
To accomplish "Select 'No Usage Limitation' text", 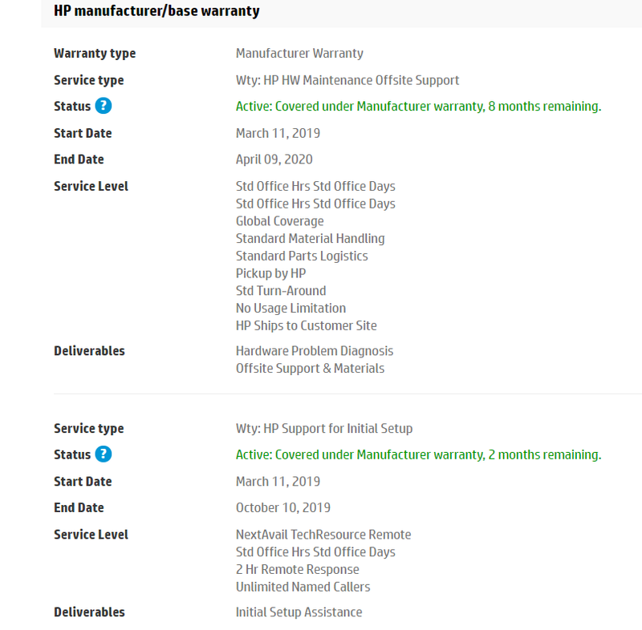I will click(291, 309).
